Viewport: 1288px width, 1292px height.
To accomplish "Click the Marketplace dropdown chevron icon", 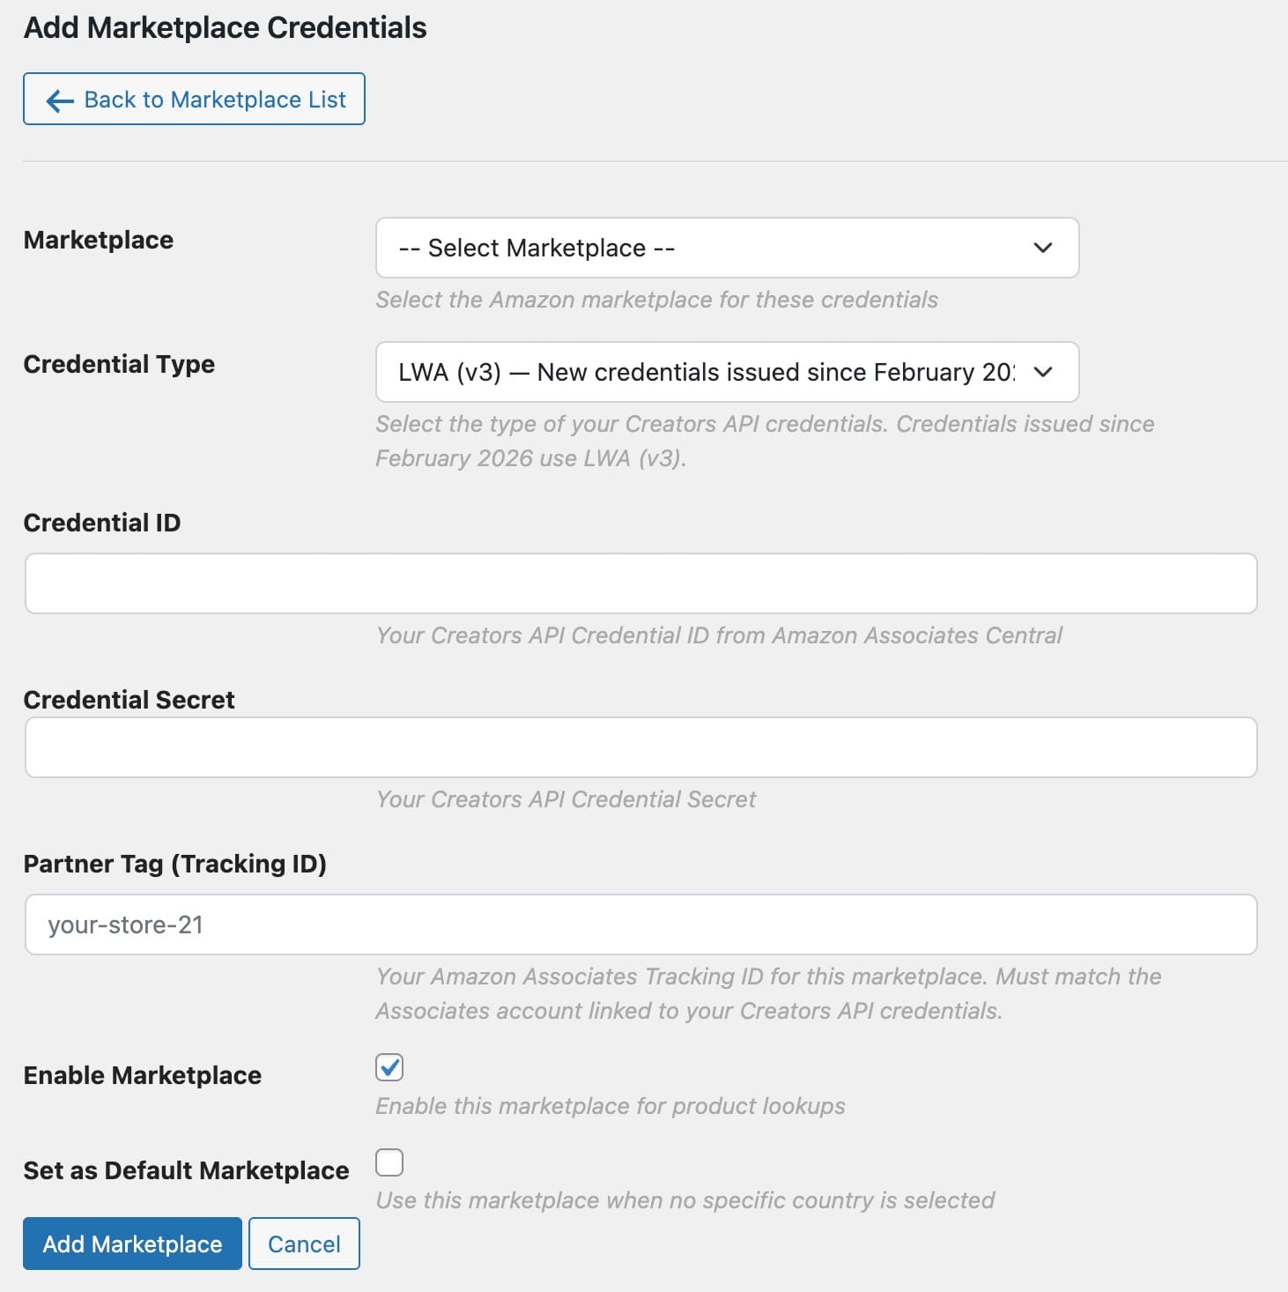I will click(x=1043, y=248).
